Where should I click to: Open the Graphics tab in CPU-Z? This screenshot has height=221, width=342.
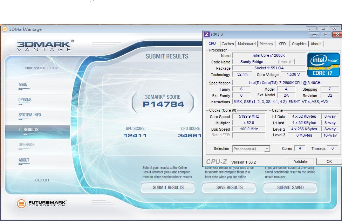click(299, 44)
